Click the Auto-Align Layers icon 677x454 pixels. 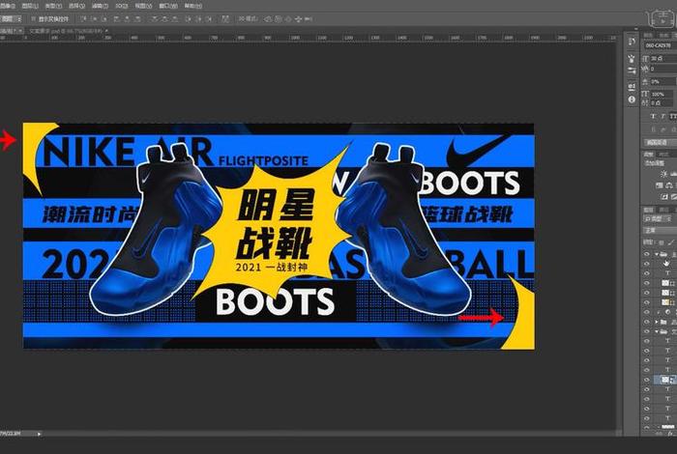[x=225, y=19]
